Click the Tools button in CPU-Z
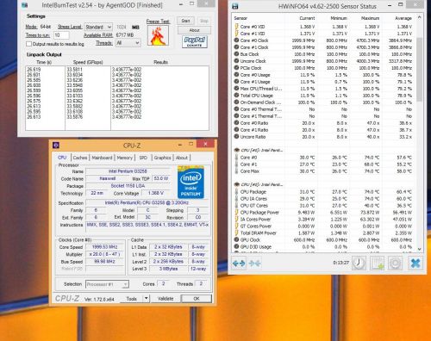This screenshot has height=341, width=431. 132,299
